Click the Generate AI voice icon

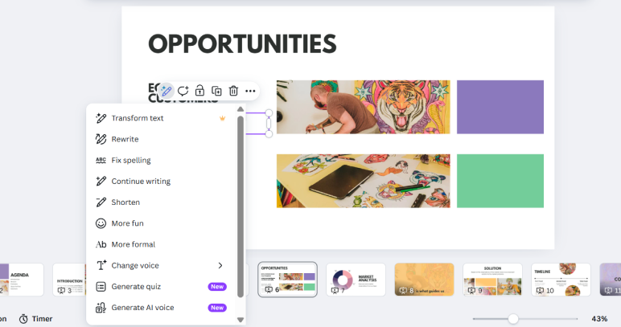pos(101,307)
